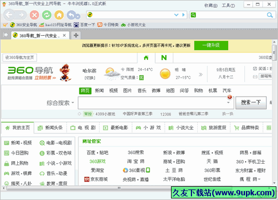Viewport: 278px width, 200px height.
Task: Click the blue magnifier search icon
Action: coord(270,15)
